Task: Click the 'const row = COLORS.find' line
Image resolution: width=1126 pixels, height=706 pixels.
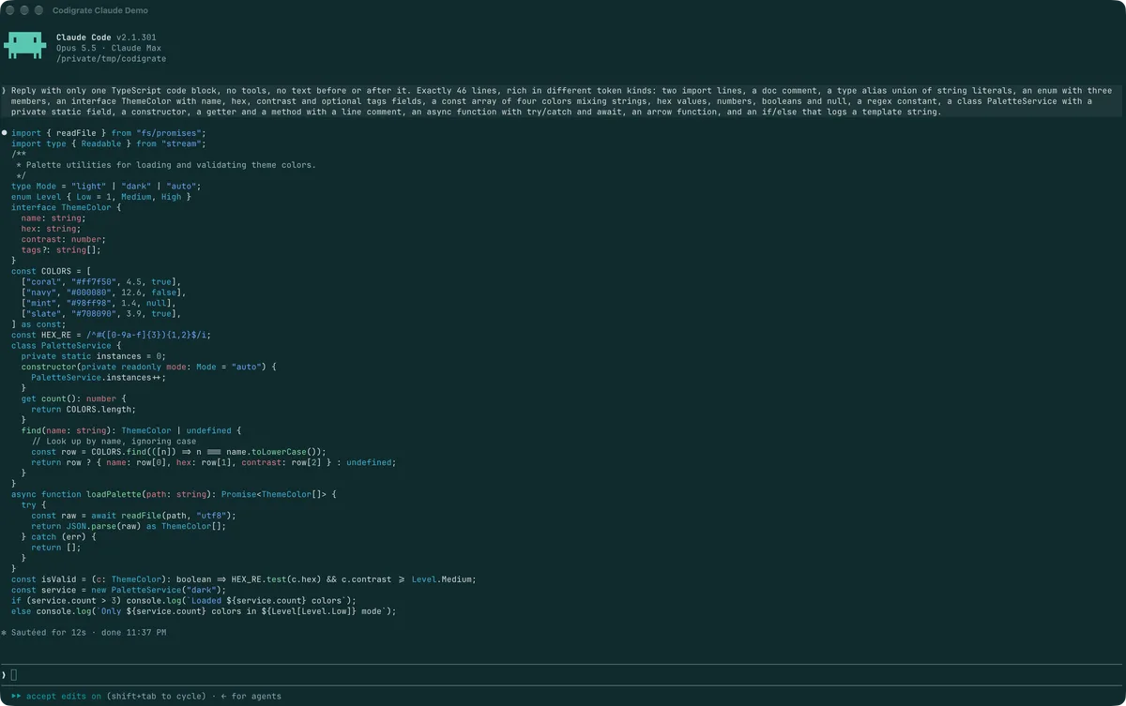Action: pyautogui.click(x=178, y=452)
